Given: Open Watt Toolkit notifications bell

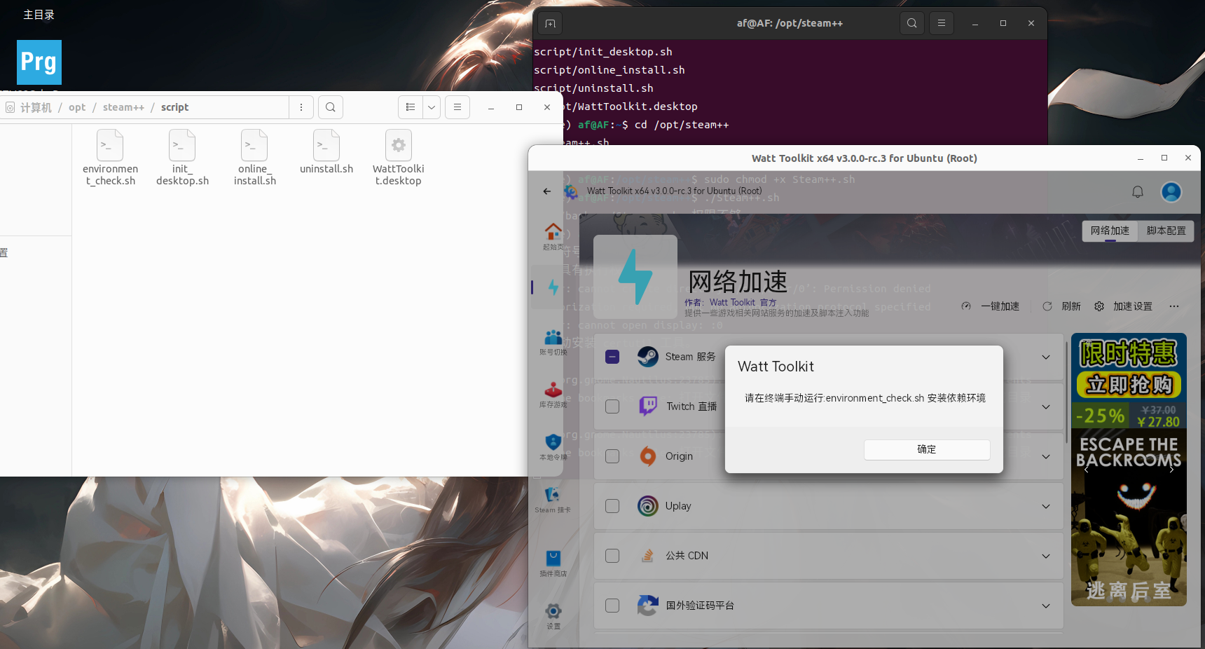Looking at the screenshot, I should click(1138, 192).
